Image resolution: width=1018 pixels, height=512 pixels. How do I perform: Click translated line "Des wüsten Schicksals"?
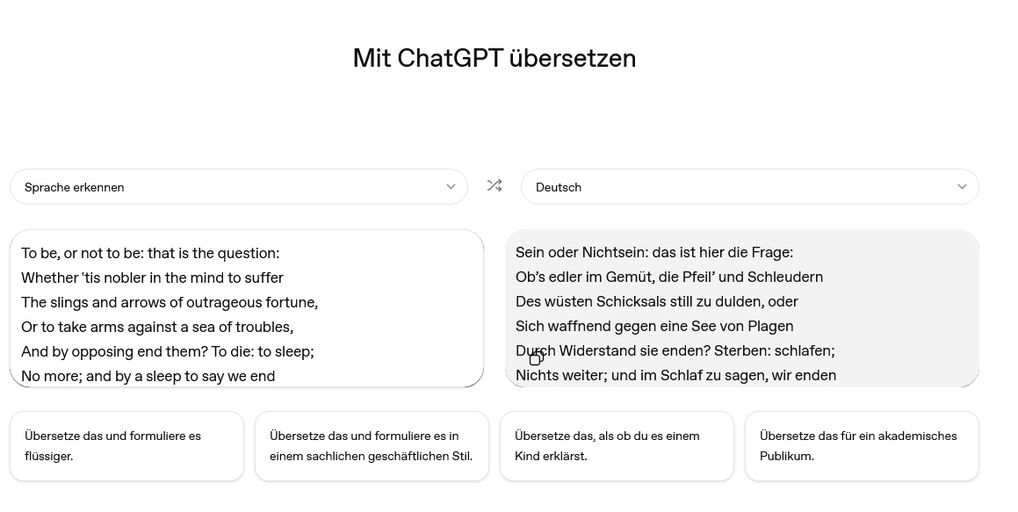(657, 302)
